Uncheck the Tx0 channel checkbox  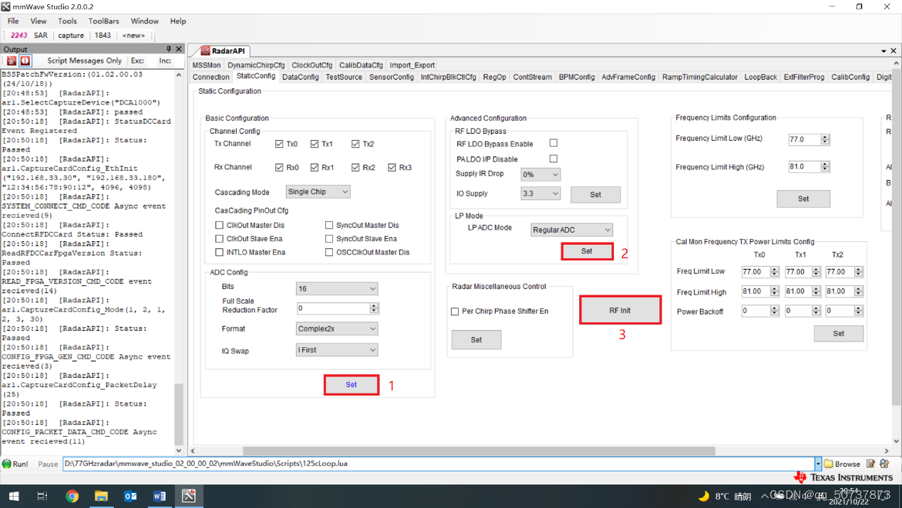click(279, 144)
